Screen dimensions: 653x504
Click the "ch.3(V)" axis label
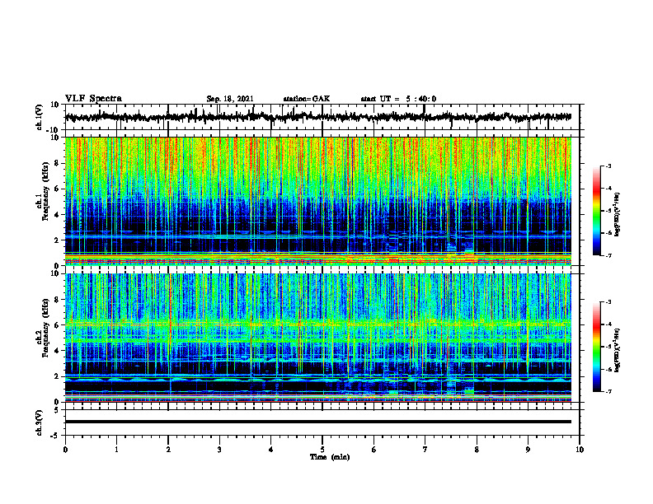point(40,422)
